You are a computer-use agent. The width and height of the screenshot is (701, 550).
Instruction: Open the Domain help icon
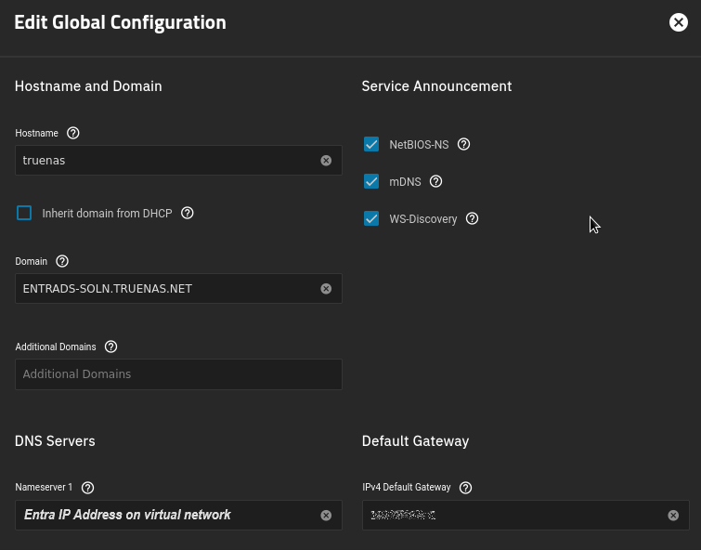62,261
